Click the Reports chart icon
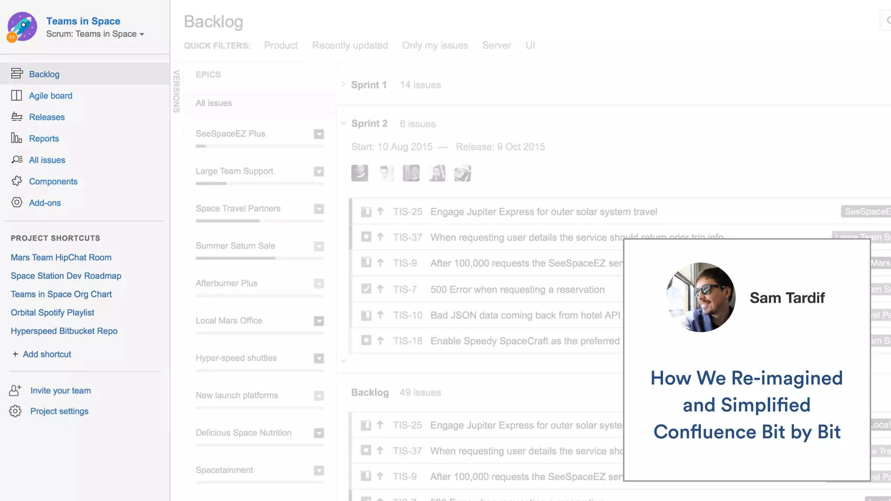Screen dimensions: 891x501 (x=17, y=138)
